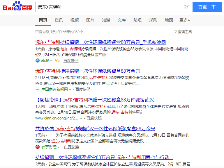Visit the 新浪 source link

point(45,61)
